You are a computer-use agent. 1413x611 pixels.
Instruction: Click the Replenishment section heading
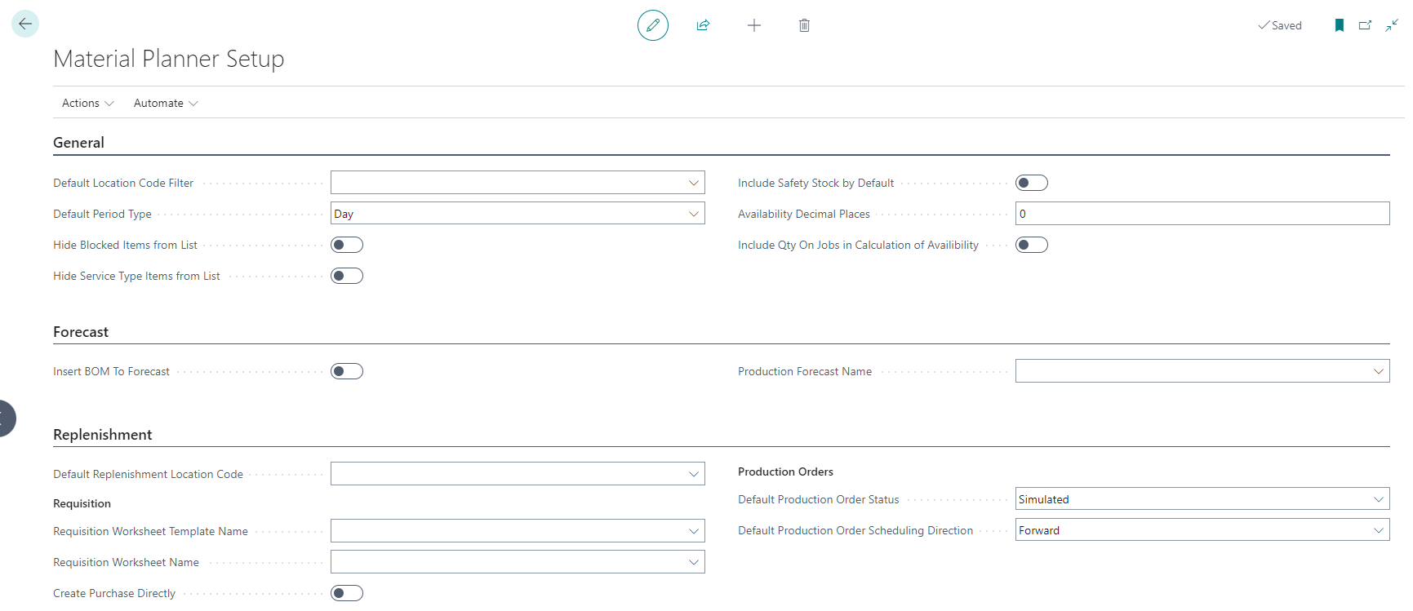tap(102, 435)
